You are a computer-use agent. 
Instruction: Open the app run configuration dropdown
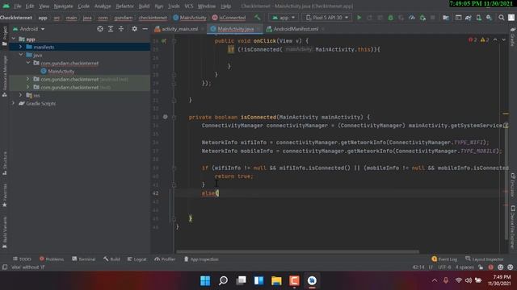tap(284, 18)
